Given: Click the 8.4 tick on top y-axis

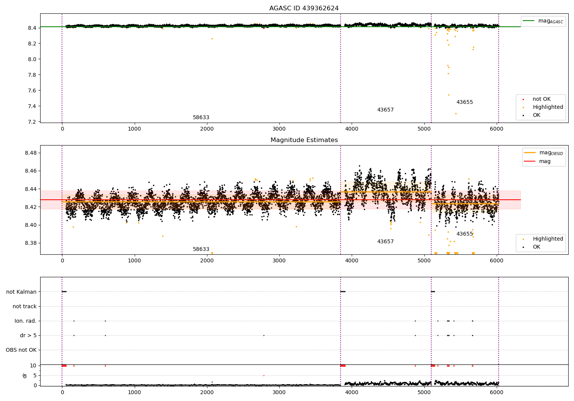Looking at the screenshot, I should click(x=33, y=28).
